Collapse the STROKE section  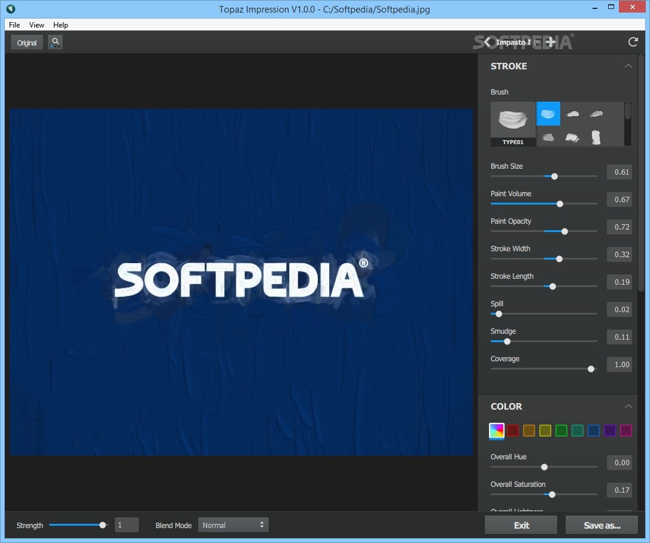[x=628, y=66]
